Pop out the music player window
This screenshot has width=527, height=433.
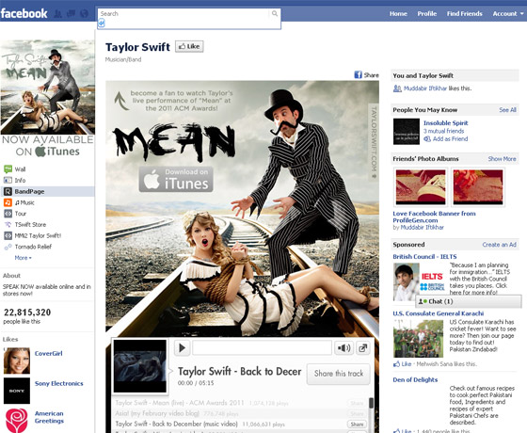click(363, 348)
